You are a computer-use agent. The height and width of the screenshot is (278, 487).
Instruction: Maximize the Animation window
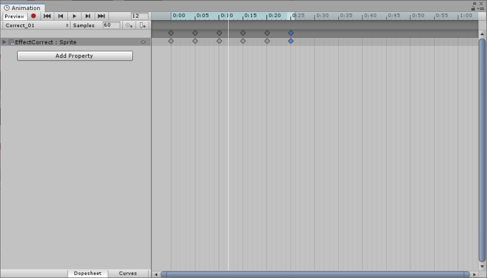pos(474,3)
